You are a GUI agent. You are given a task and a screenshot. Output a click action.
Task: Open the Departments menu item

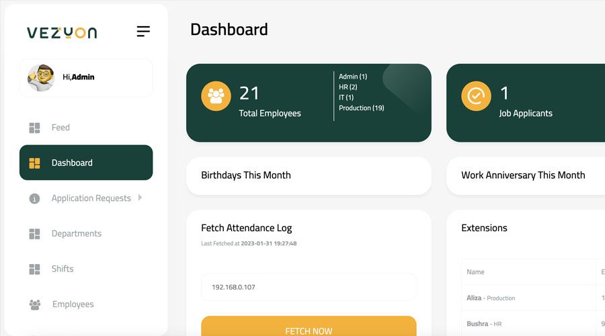pos(76,234)
